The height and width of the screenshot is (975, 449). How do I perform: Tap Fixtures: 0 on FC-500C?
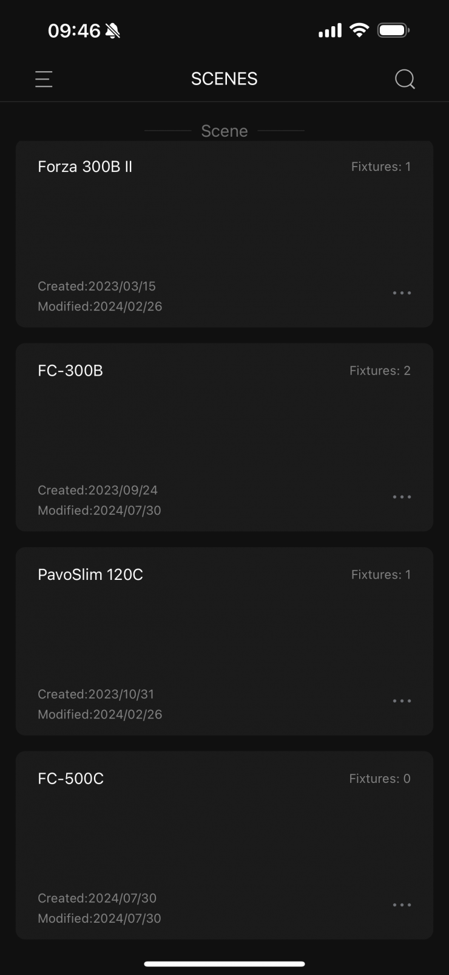pyautogui.click(x=380, y=779)
